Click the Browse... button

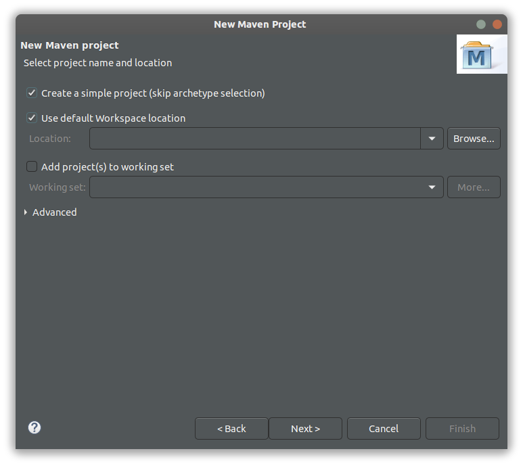(474, 139)
